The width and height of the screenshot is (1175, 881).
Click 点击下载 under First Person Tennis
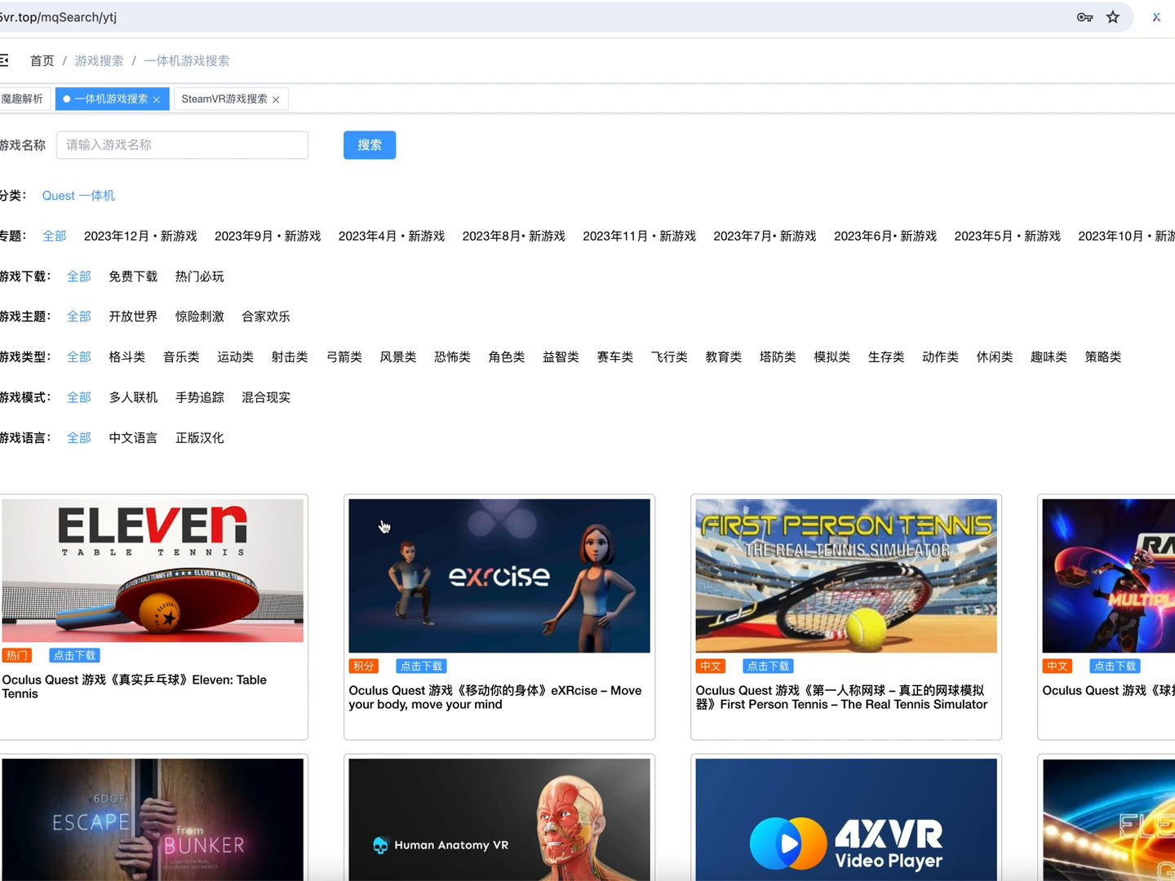tap(769, 666)
